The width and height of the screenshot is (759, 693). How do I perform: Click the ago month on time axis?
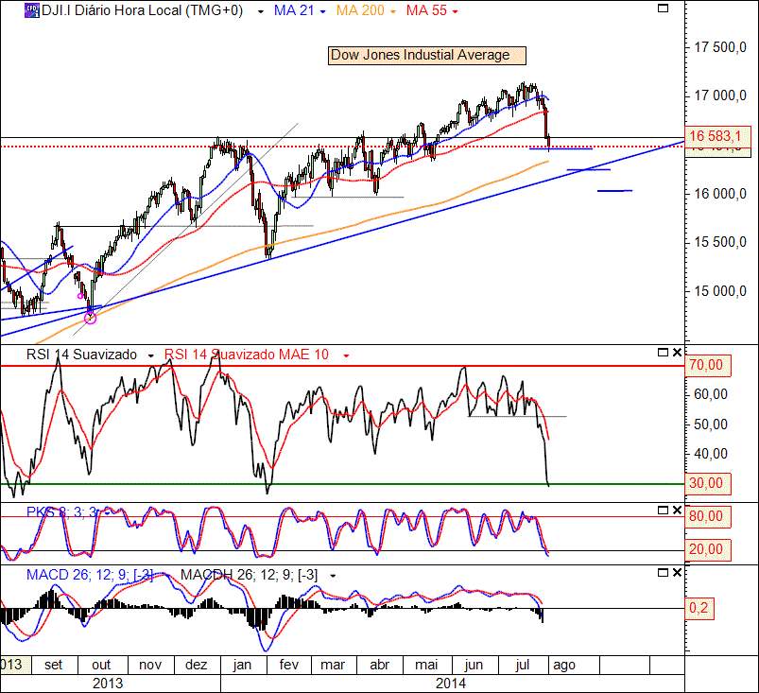coord(564,665)
